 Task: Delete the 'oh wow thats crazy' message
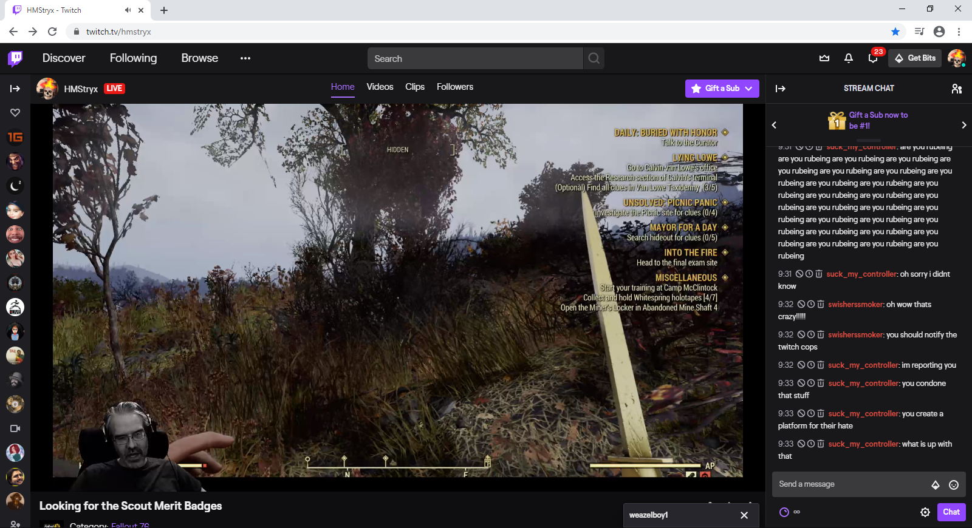click(821, 304)
